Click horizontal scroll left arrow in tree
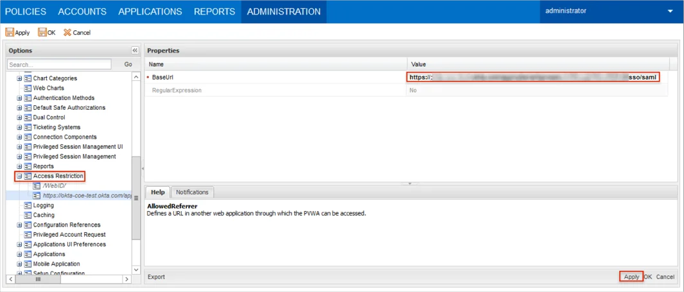This screenshot has width=684, height=292. (x=11, y=279)
